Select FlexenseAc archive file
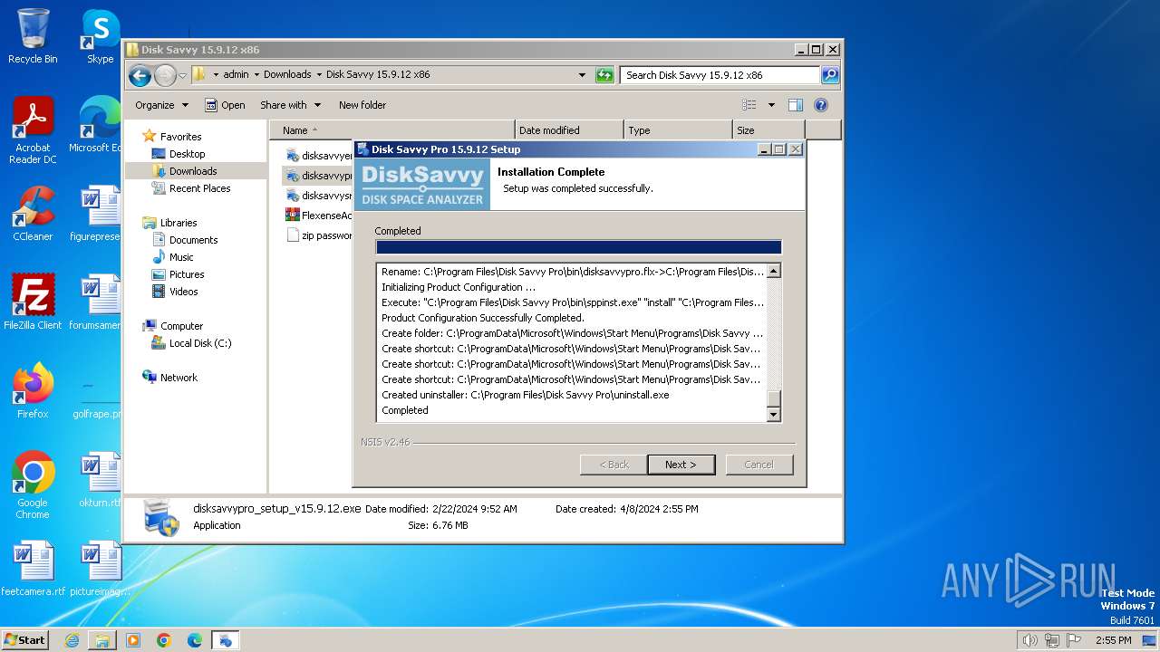The height and width of the screenshot is (652, 1160). point(319,216)
